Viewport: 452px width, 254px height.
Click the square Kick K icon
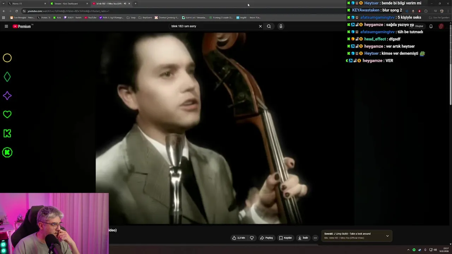7,133
